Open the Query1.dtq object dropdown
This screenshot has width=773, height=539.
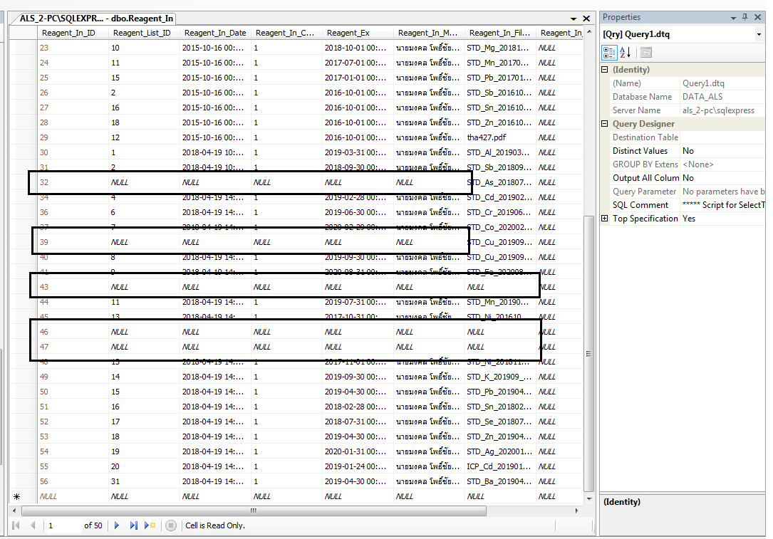point(759,34)
